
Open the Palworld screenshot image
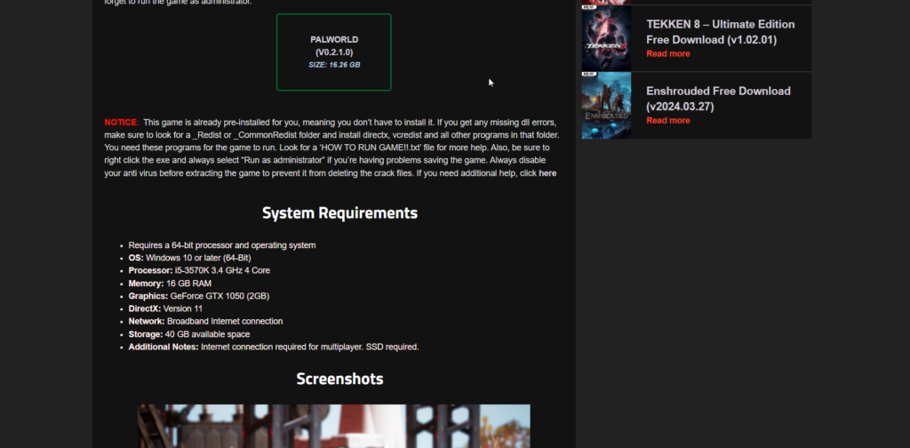(x=334, y=426)
